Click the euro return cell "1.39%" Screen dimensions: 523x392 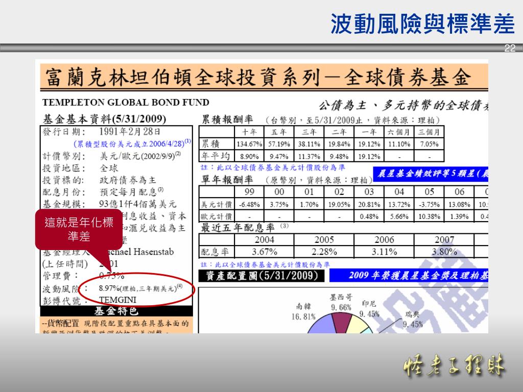click(x=459, y=216)
